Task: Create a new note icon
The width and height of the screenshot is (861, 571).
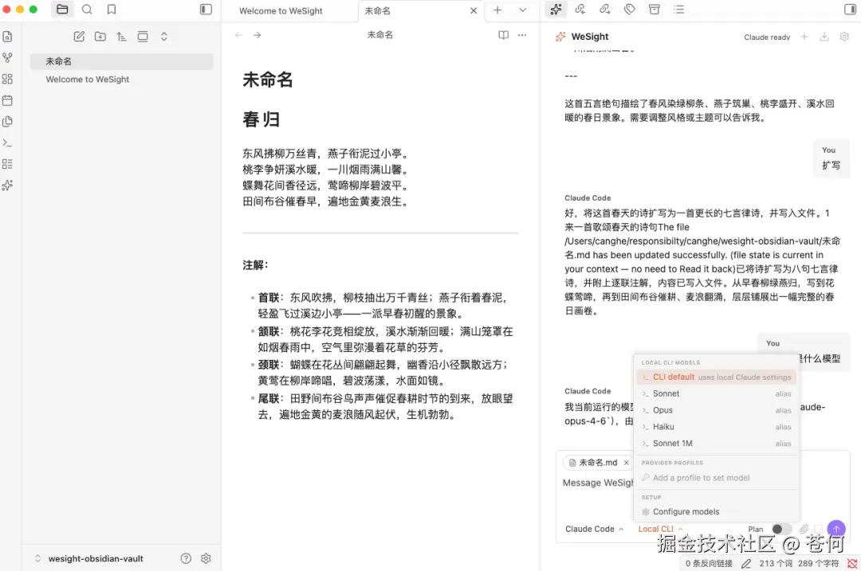Action: [x=79, y=37]
